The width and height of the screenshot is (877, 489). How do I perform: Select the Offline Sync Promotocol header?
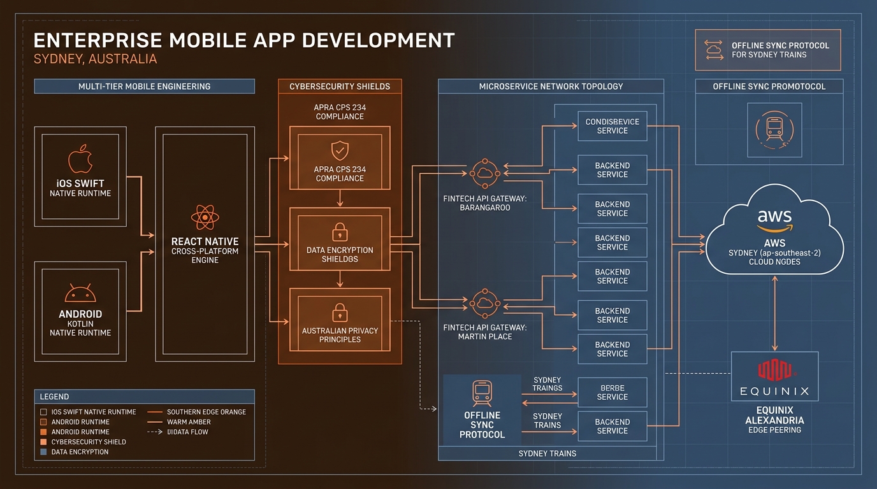[x=769, y=86]
